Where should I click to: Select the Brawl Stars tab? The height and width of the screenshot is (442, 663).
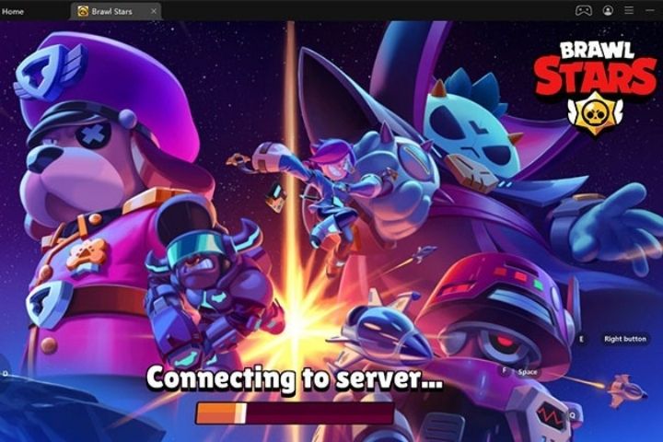point(116,11)
